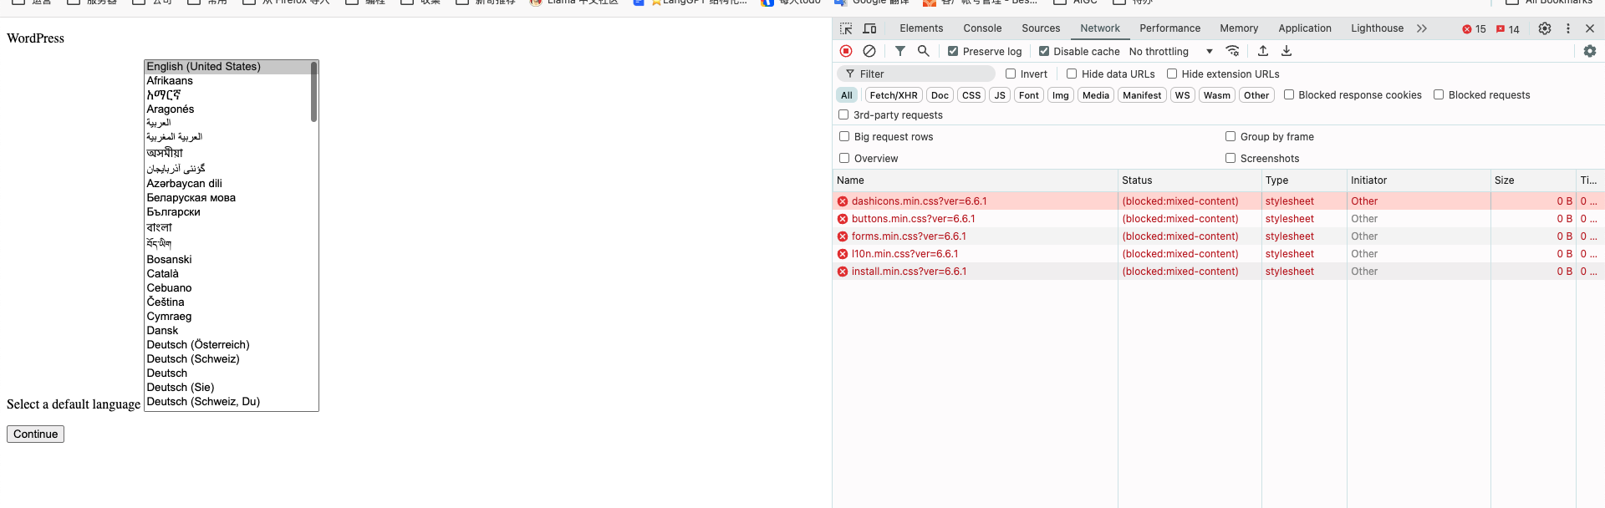Enable Blocked response cookies checkbox
1605x508 pixels.
[x=1289, y=94]
